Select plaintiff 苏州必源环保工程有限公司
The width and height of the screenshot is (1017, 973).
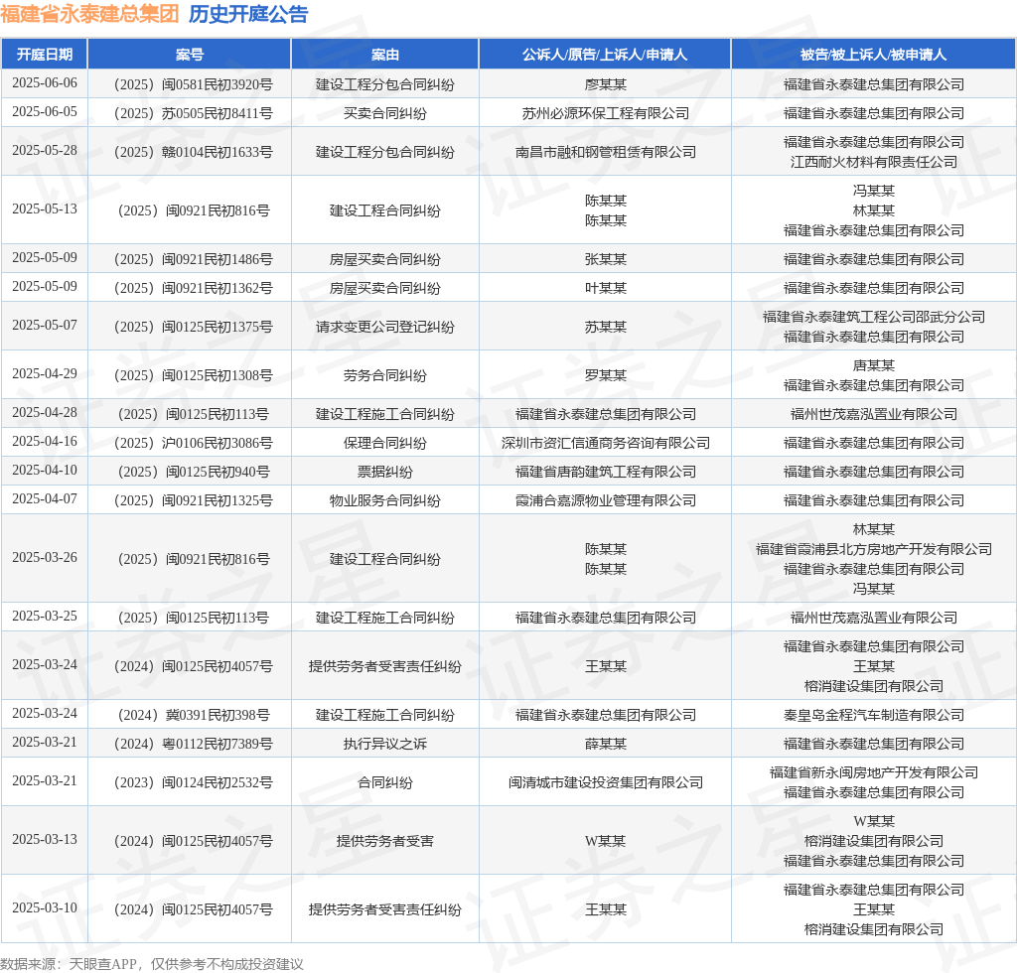[605, 113]
